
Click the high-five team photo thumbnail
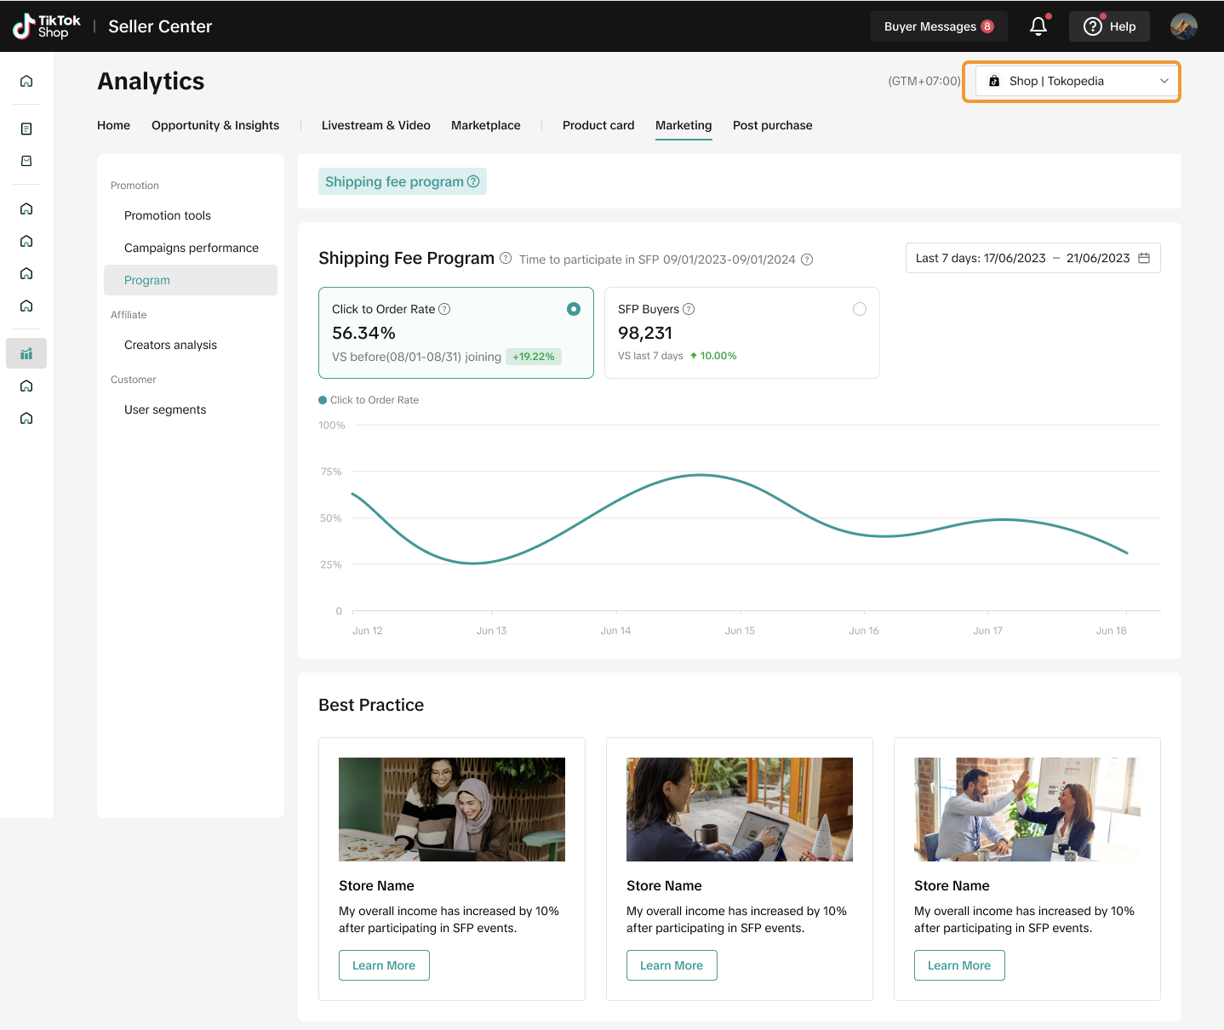pyautogui.click(x=1027, y=810)
